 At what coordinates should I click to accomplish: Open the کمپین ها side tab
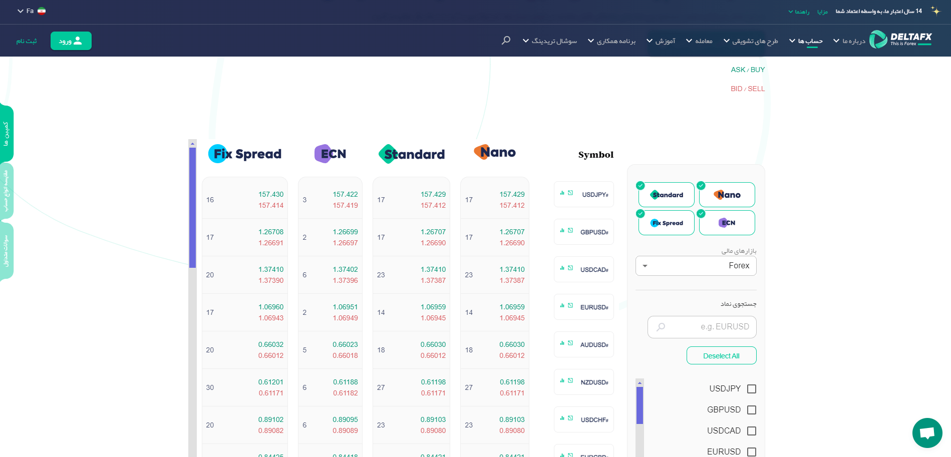pos(7,133)
